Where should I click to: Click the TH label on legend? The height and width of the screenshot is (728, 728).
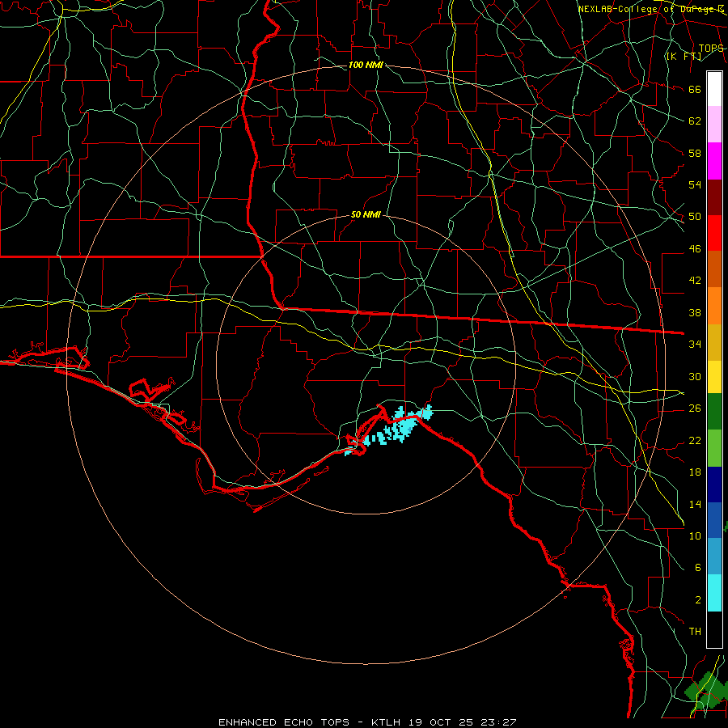pyautogui.click(x=695, y=631)
